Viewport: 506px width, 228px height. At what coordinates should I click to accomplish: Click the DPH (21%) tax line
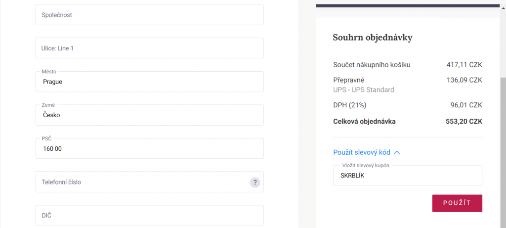[x=350, y=105]
